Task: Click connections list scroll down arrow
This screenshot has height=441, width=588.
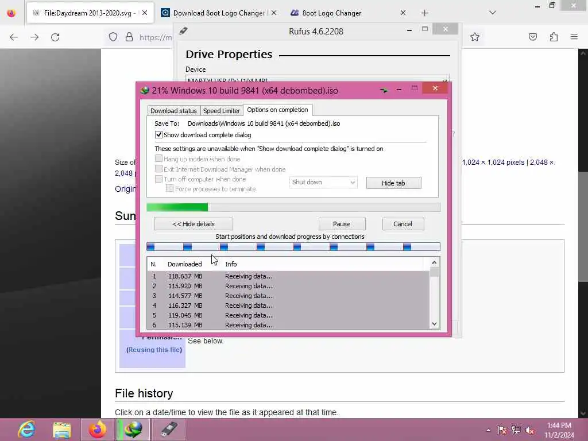Action: [434, 324]
